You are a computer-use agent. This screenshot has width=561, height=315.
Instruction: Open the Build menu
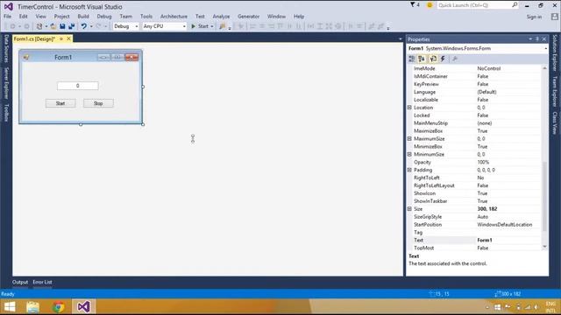coord(83,17)
